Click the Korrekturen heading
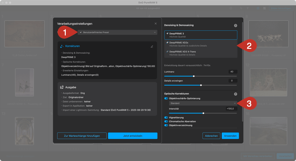The image size is (296, 161). coord(72,46)
